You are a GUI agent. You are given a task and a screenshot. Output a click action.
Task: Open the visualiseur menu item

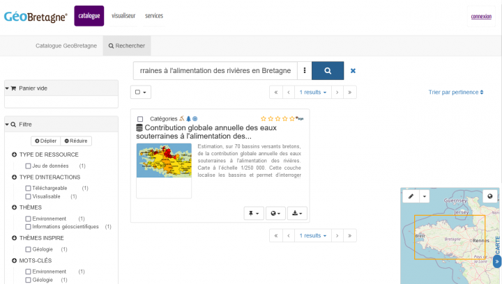(x=124, y=15)
